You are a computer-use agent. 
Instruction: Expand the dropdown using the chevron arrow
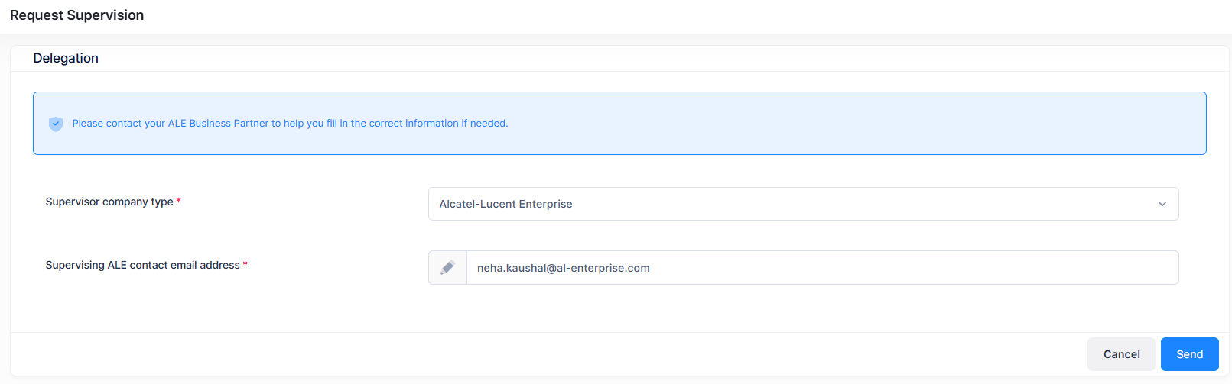(x=1162, y=204)
